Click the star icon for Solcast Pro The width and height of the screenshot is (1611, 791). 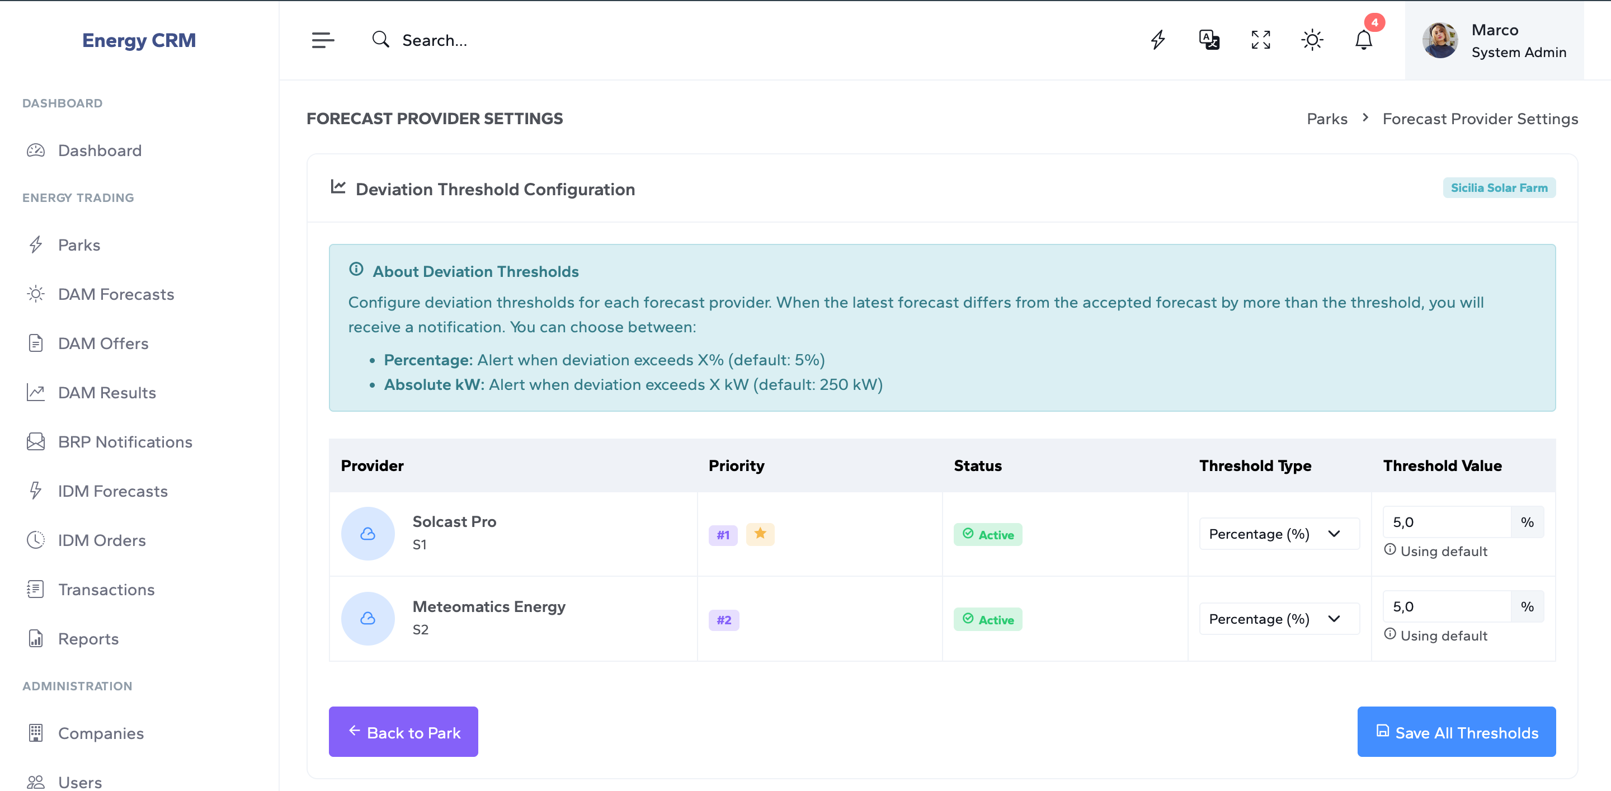point(760,534)
